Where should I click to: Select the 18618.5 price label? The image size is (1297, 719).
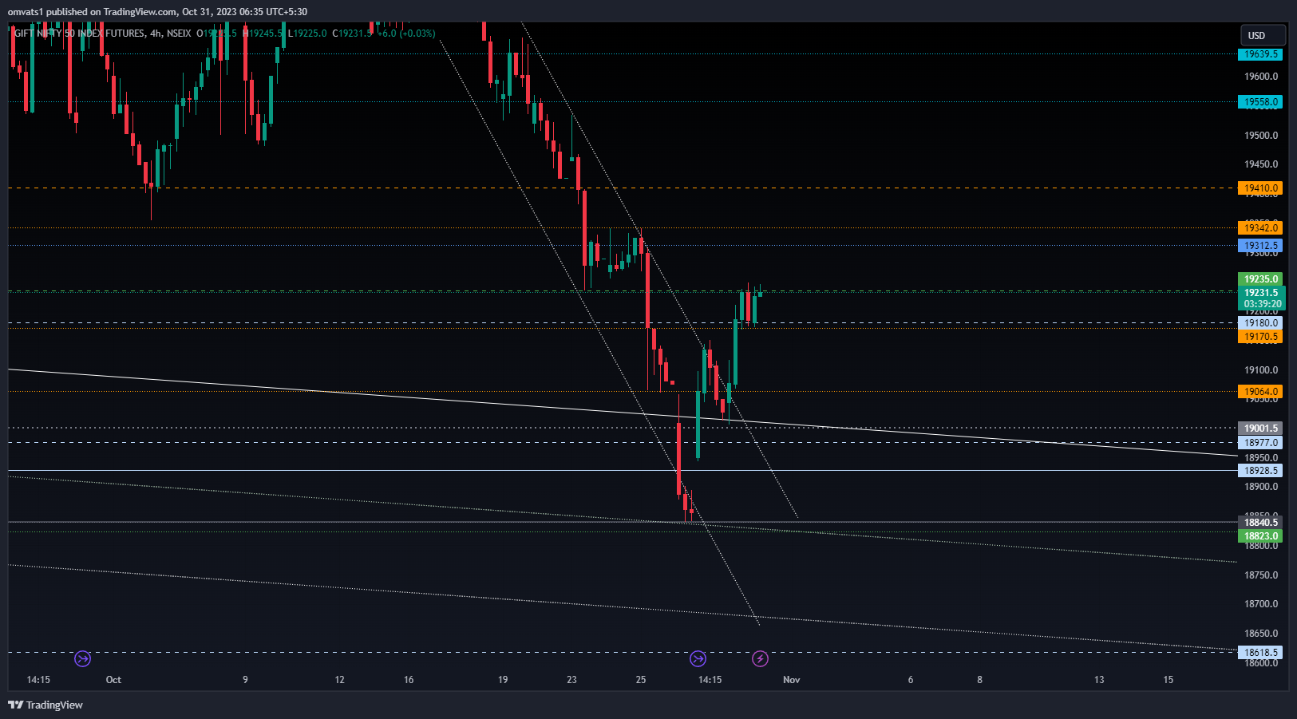(1260, 653)
